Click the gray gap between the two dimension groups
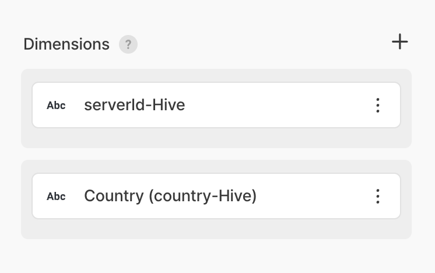Viewport: 435px width, 273px height. tap(216, 154)
